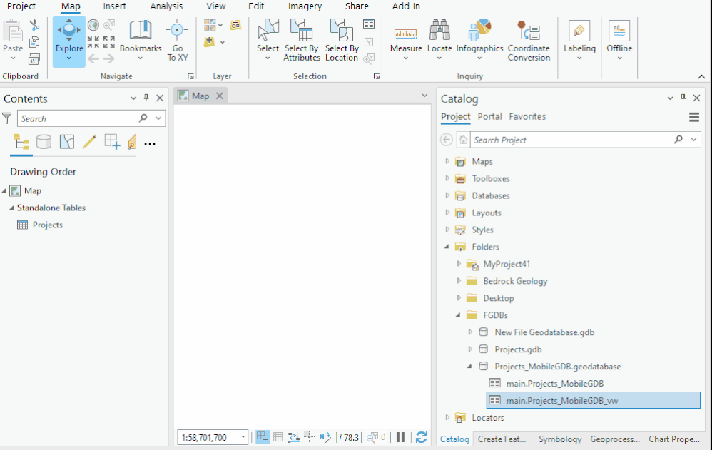
Task: Expand Projects.gdb geodatabase
Action: (470, 349)
